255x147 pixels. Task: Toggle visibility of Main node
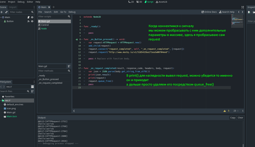coord(32,17)
